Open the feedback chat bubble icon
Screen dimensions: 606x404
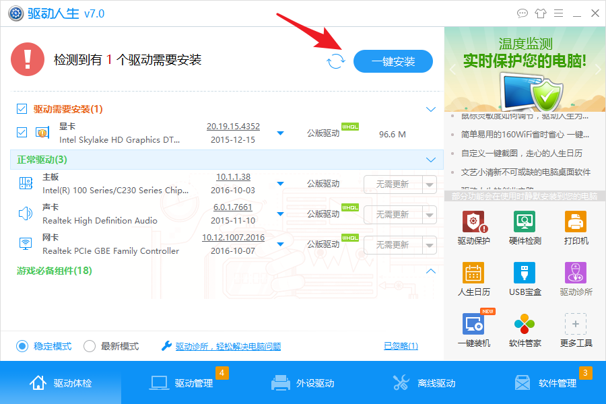pos(522,13)
